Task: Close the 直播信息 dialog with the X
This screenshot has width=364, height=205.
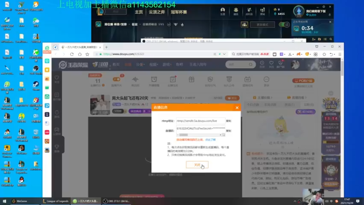Action: [x=237, y=108]
